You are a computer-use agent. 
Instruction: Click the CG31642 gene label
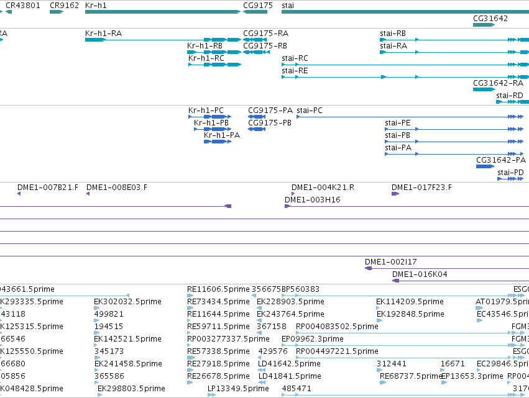pyautogui.click(x=490, y=18)
